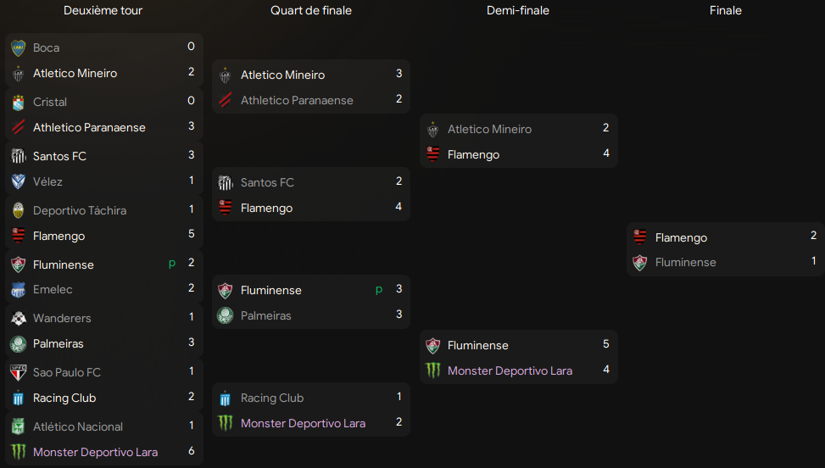This screenshot has width=825, height=468.
Task: Select Atletico Mineiro name in Demi-finale
Action: coord(489,129)
